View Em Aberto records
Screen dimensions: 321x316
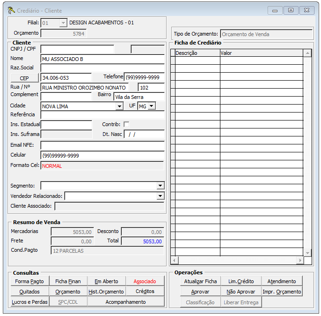[x=106, y=281]
